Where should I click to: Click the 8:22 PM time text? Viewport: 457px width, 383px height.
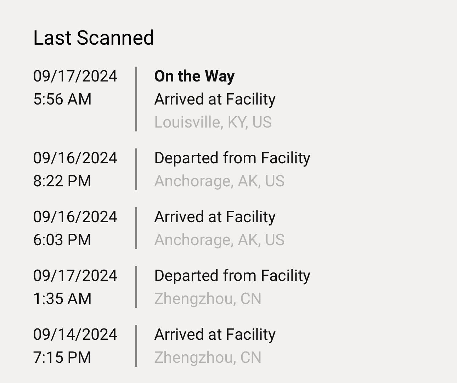click(62, 181)
